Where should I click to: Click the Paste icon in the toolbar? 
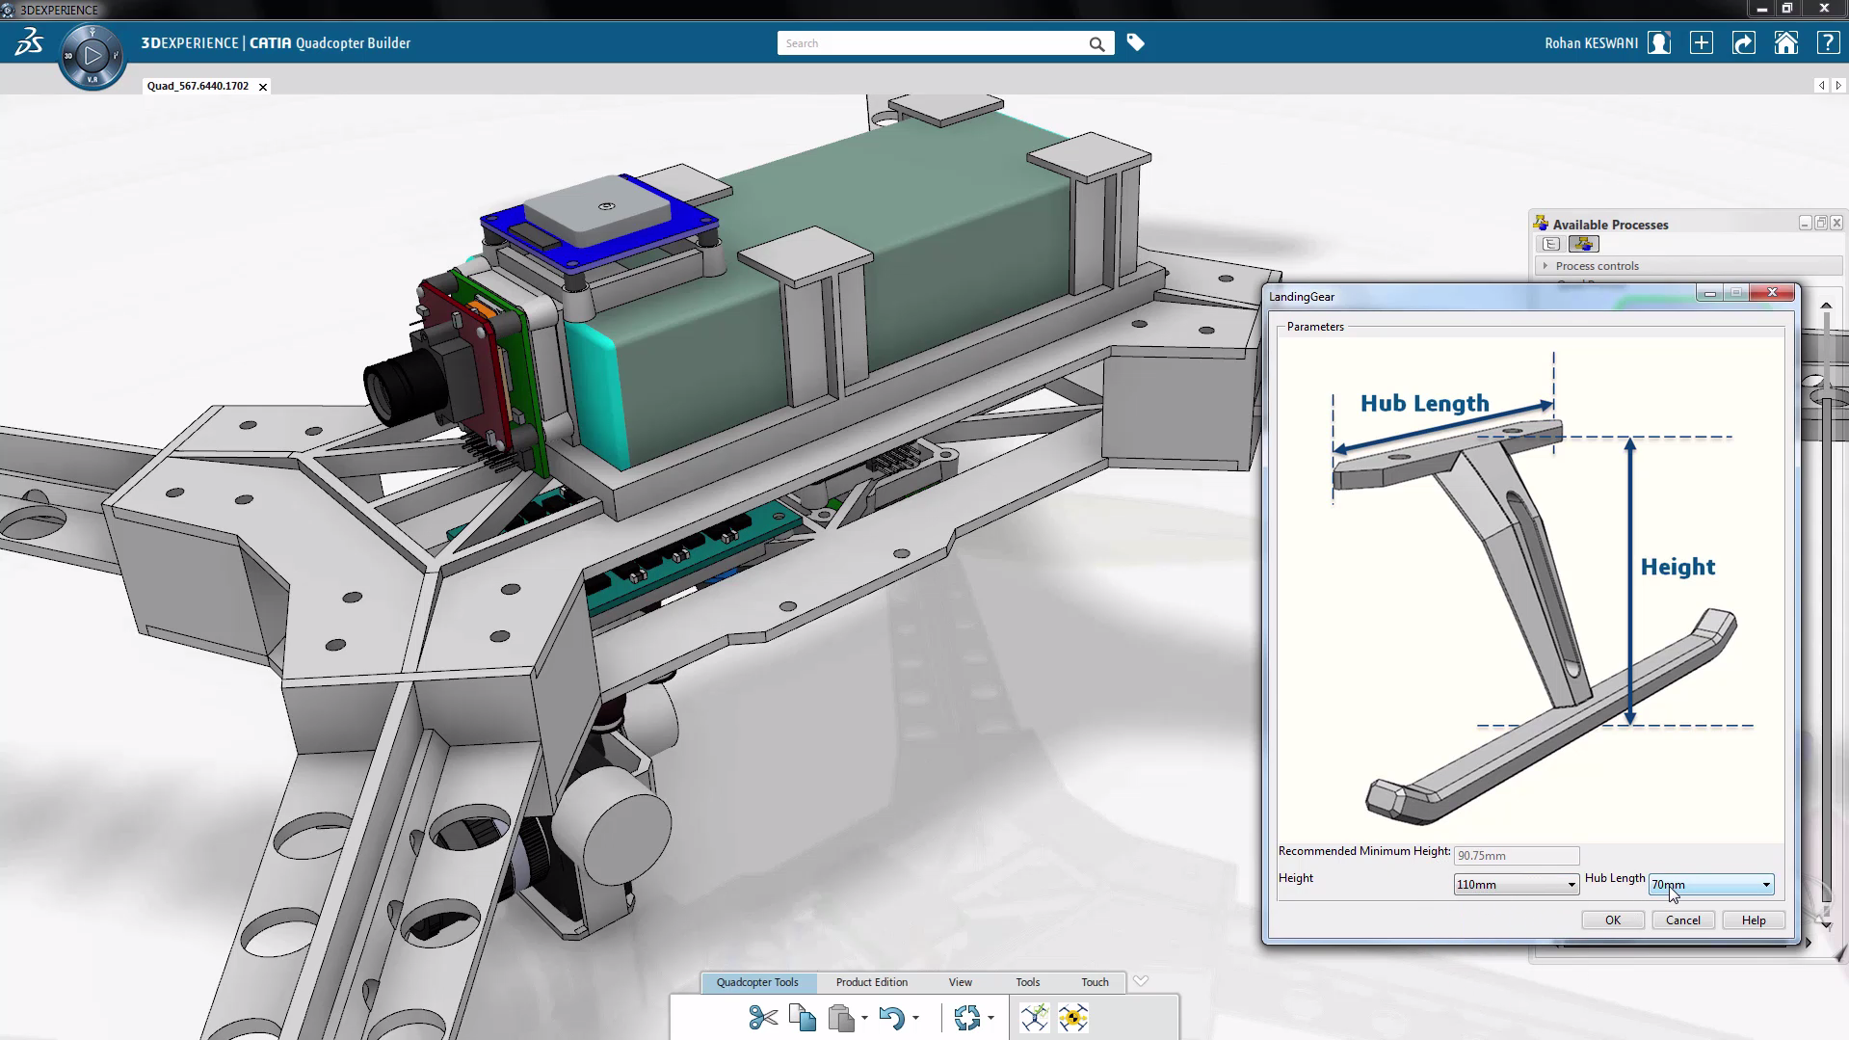tap(842, 1017)
